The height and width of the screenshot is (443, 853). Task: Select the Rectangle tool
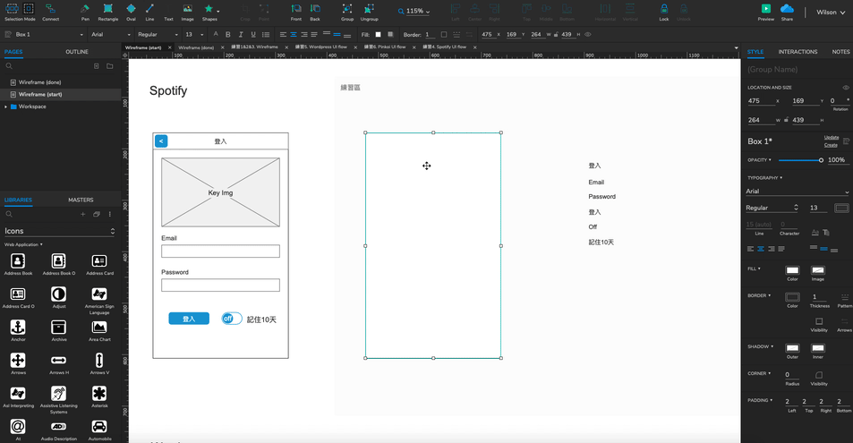pyautogui.click(x=107, y=12)
